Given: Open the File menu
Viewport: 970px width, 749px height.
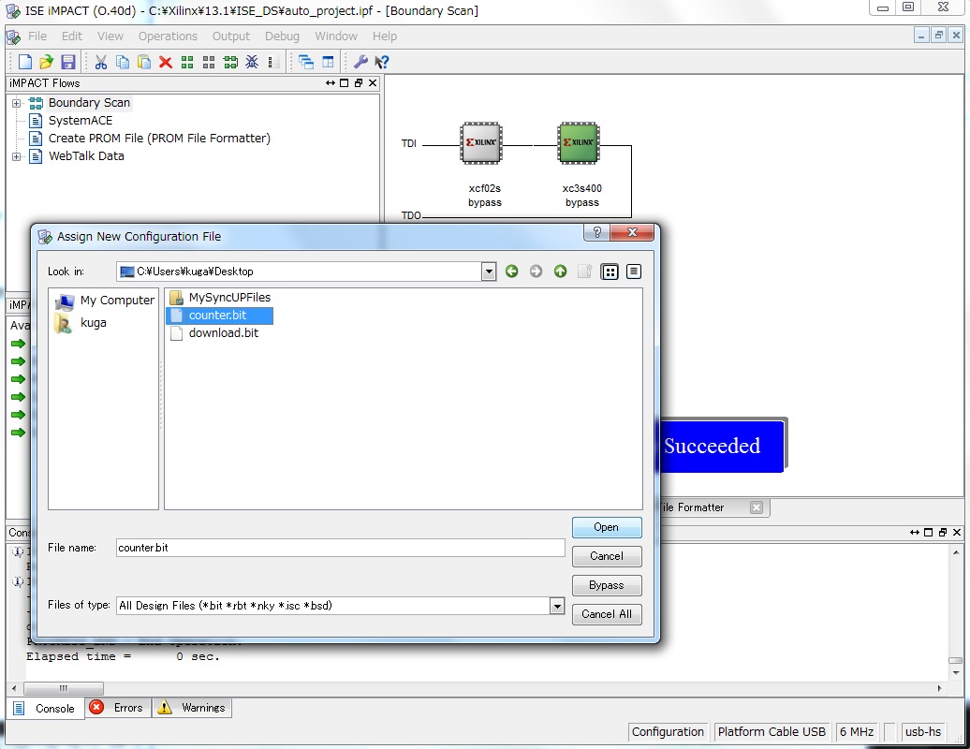Looking at the screenshot, I should (37, 36).
